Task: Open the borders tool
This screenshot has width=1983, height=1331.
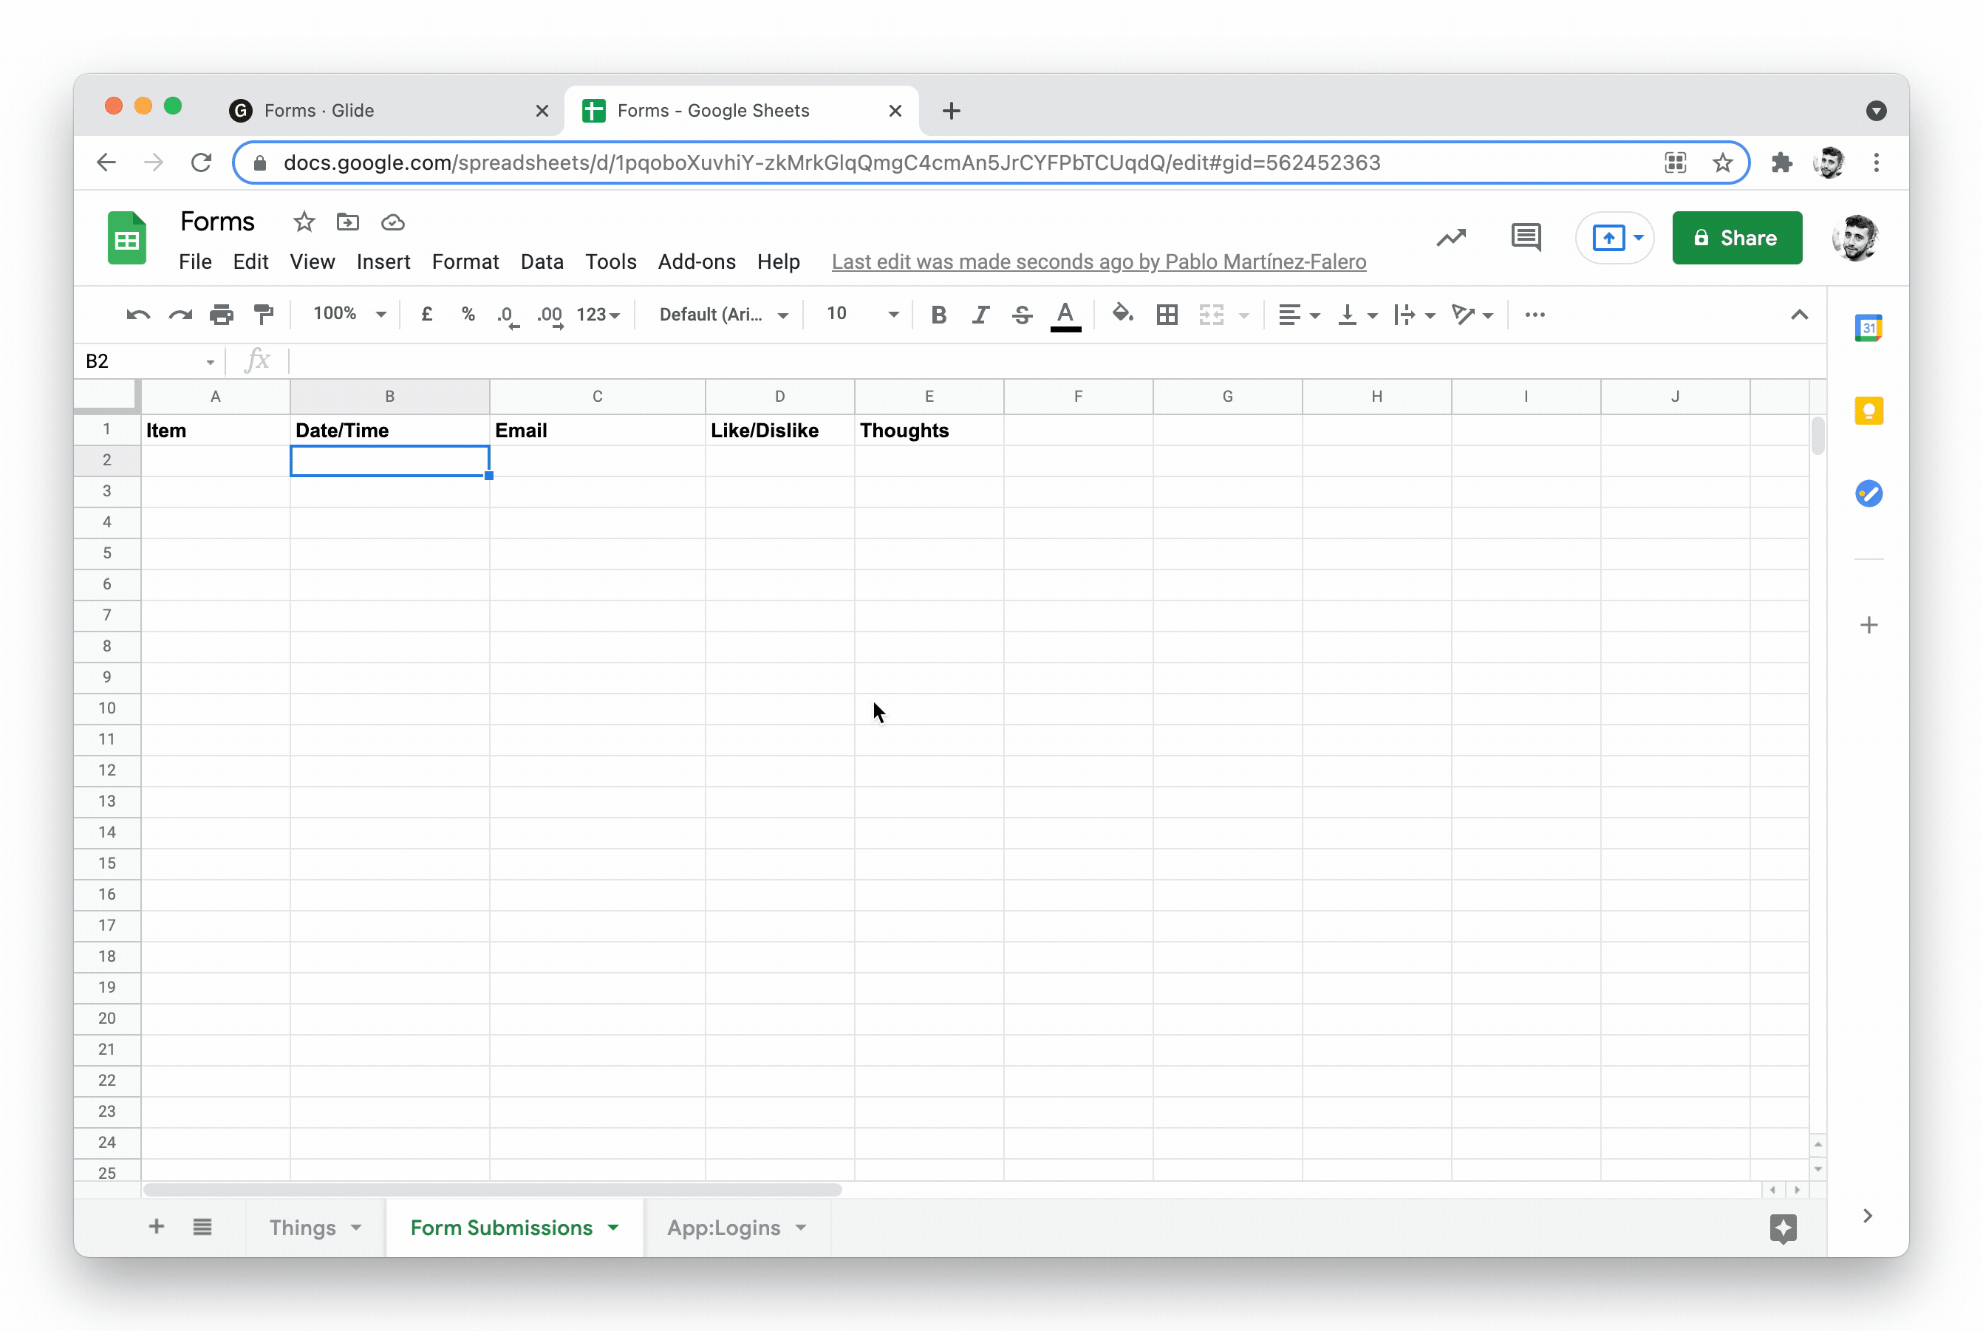Action: pyautogui.click(x=1167, y=315)
